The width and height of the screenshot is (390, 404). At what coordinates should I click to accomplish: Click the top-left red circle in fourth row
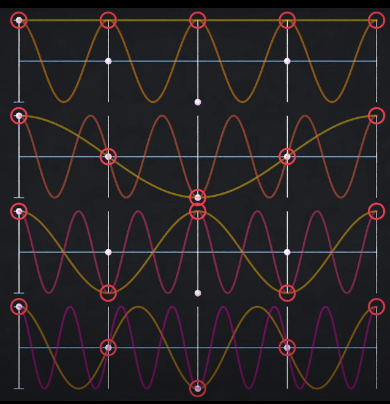(19, 307)
